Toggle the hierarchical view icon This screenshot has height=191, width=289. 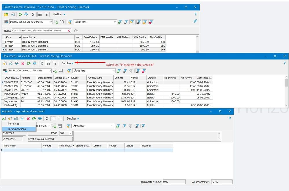click(x=47, y=14)
